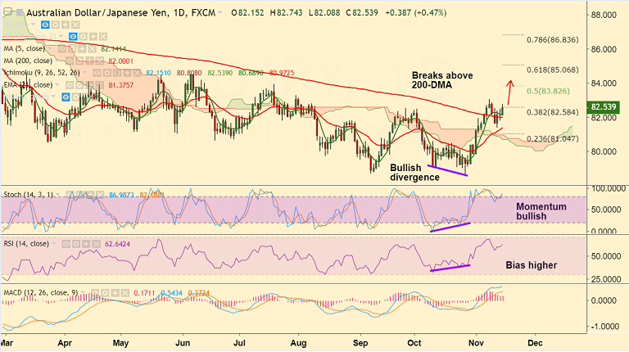The height and width of the screenshot is (352, 629).
Task: Click plus icon on MACD row
Action: [x=115, y=293]
